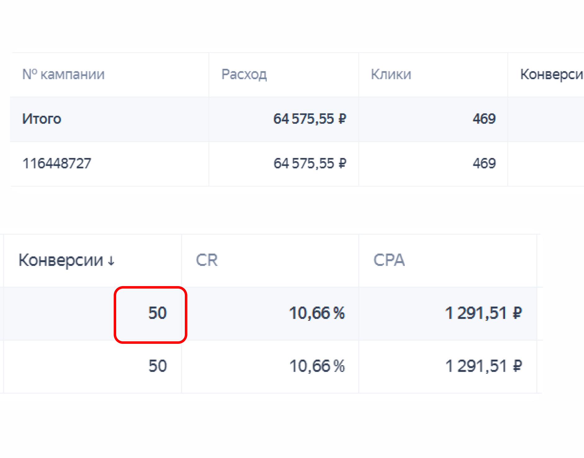This screenshot has height=458, width=584.
Task: Click the Расход amount in campaign 116448727 row
Action: [x=309, y=164]
